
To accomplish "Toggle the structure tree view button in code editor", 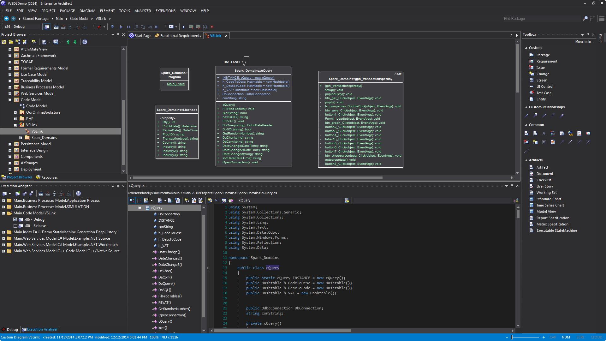I will coord(132,200).
